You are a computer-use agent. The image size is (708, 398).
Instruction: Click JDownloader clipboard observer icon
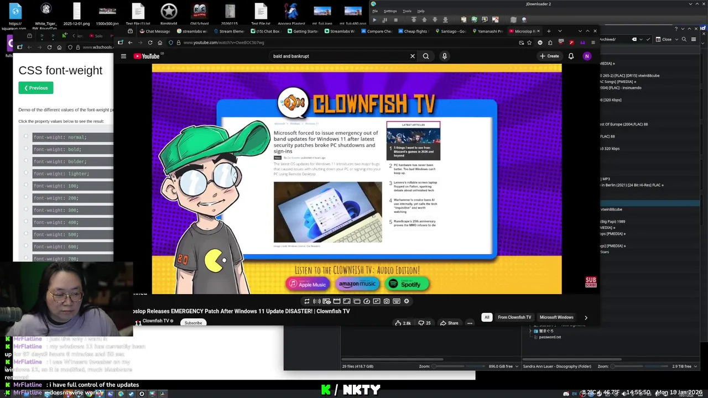coord(464,20)
